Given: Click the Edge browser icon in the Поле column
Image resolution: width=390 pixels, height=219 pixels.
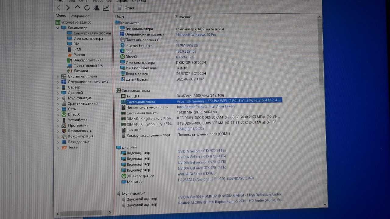Looking at the screenshot, I should click(122, 51).
